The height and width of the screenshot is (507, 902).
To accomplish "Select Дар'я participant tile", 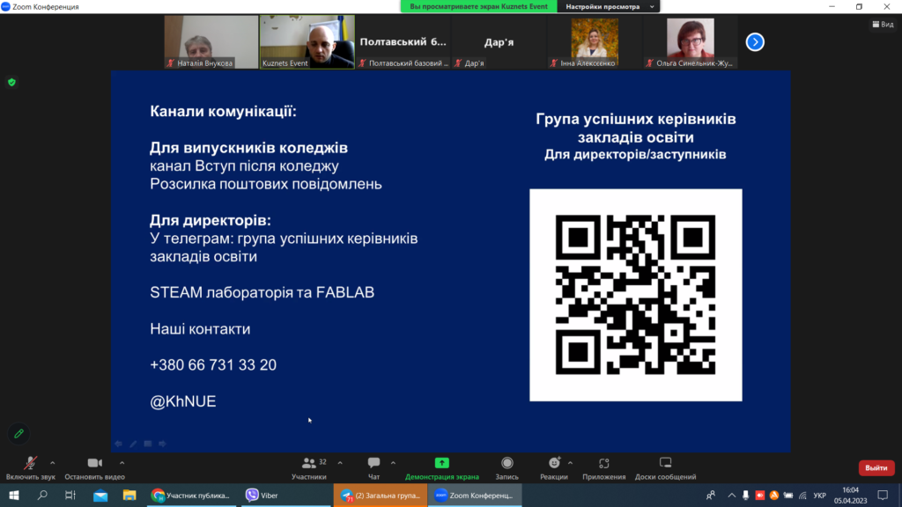I will (x=499, y=42).
